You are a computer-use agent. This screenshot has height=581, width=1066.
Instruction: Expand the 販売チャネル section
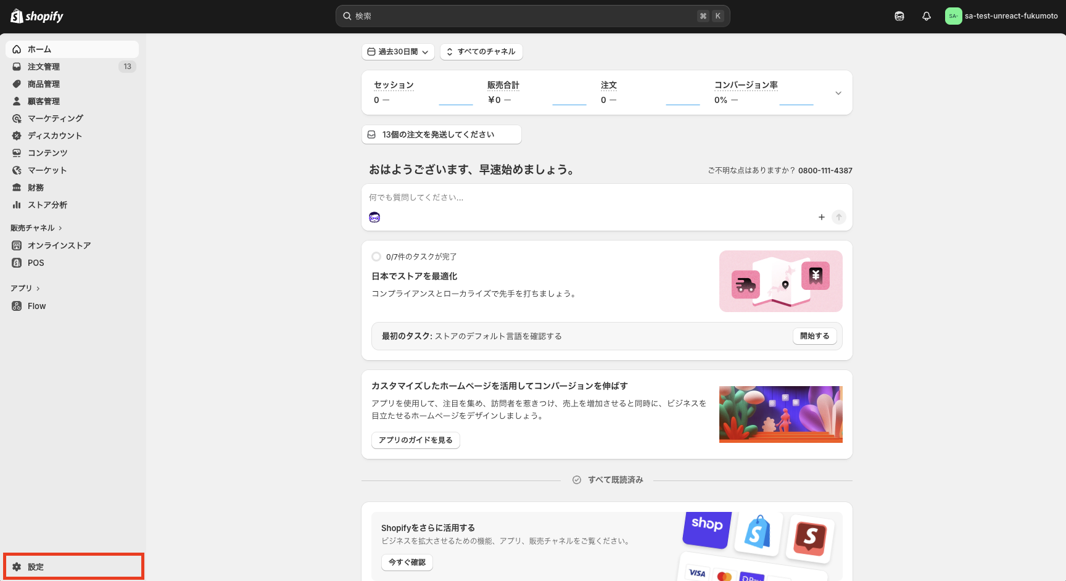36,228
